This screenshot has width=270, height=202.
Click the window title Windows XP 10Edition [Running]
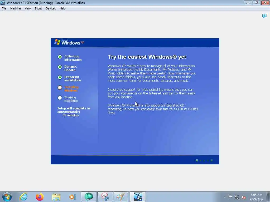[46, 3]
